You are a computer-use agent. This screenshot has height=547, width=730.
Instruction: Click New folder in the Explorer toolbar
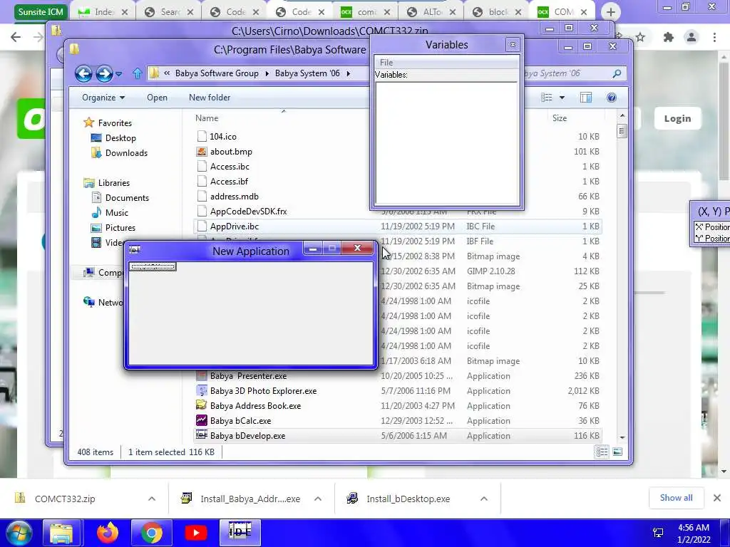point(210,97)
